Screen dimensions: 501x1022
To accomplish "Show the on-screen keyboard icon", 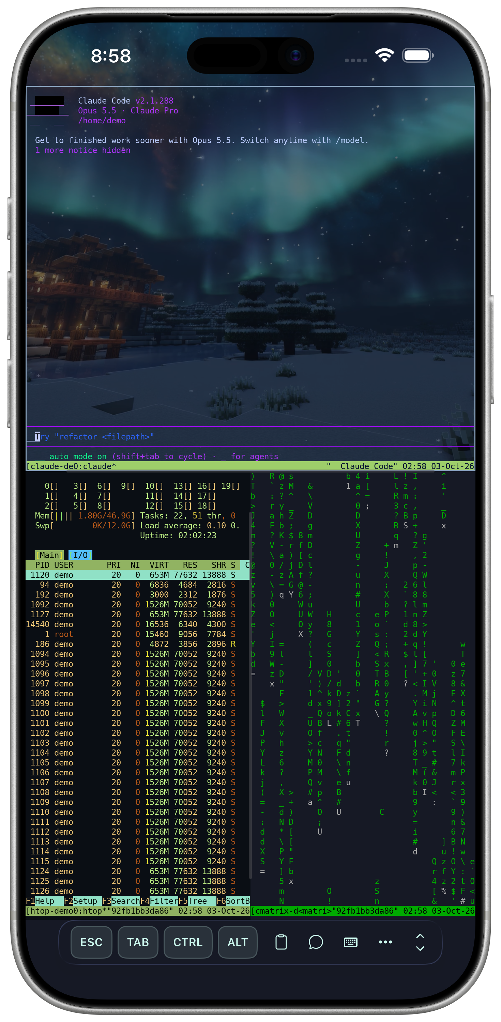I will [x=351, y=942].
